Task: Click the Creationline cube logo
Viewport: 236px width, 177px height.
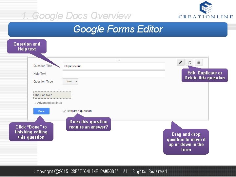Action: (x=206, y=7)
